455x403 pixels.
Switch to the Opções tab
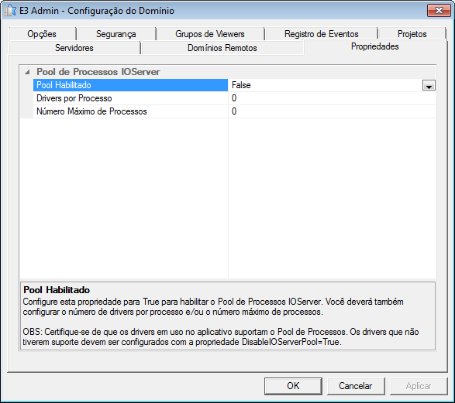coord(42,34)
